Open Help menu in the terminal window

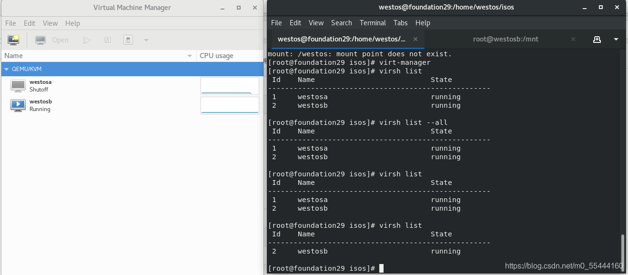[x=423, y=22]
